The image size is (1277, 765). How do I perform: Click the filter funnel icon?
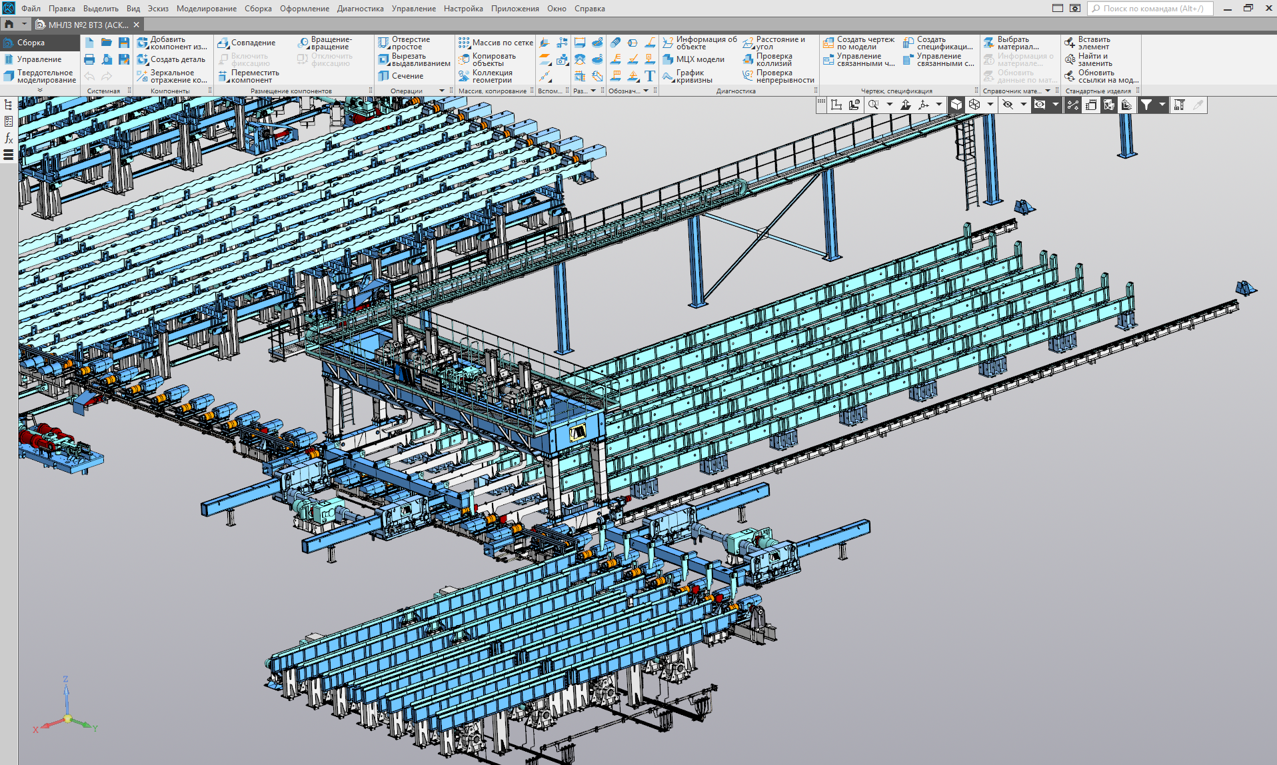(1146, 105)
